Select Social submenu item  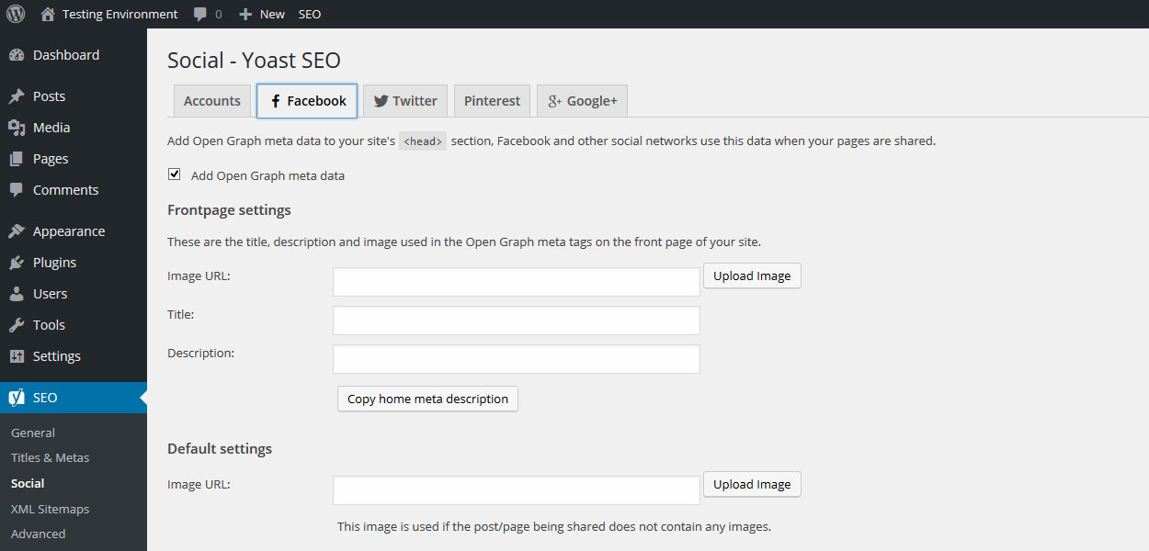28,483
